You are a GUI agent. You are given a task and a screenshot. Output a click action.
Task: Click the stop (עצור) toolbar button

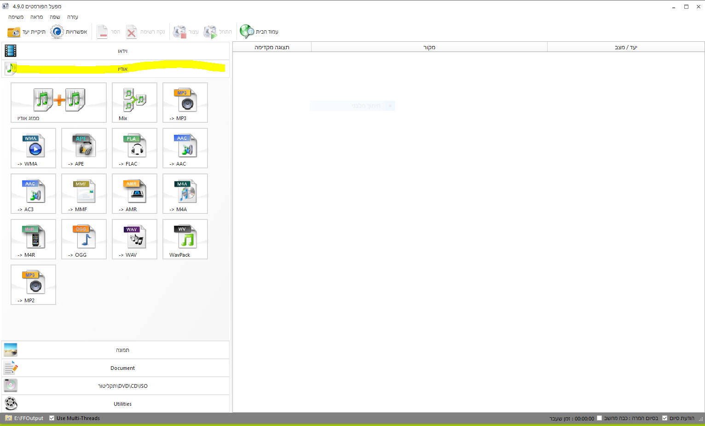[186, 32]
